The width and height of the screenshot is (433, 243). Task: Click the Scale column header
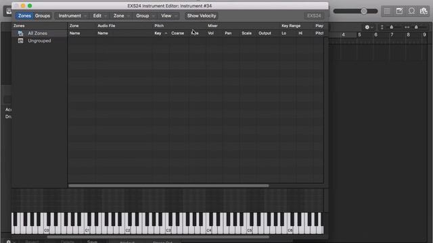tap(246, 33)
